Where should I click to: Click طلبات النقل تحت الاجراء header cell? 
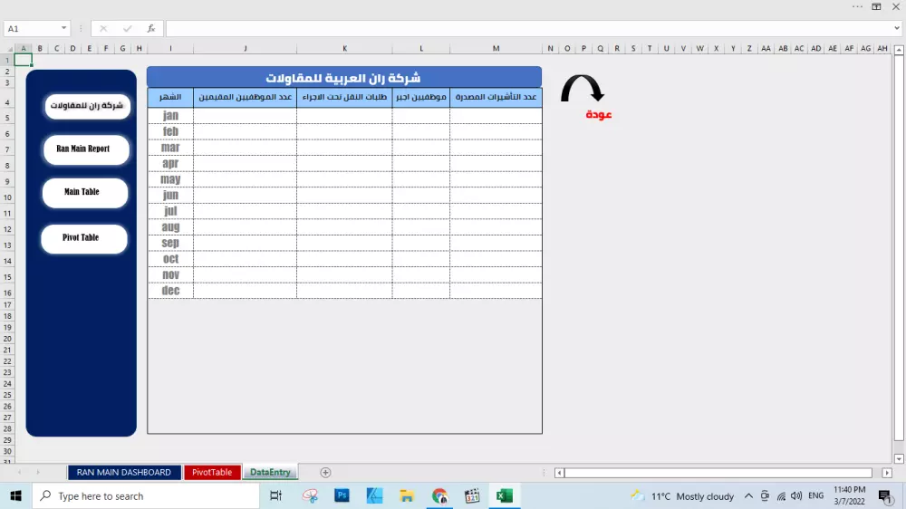click(344, 97)
